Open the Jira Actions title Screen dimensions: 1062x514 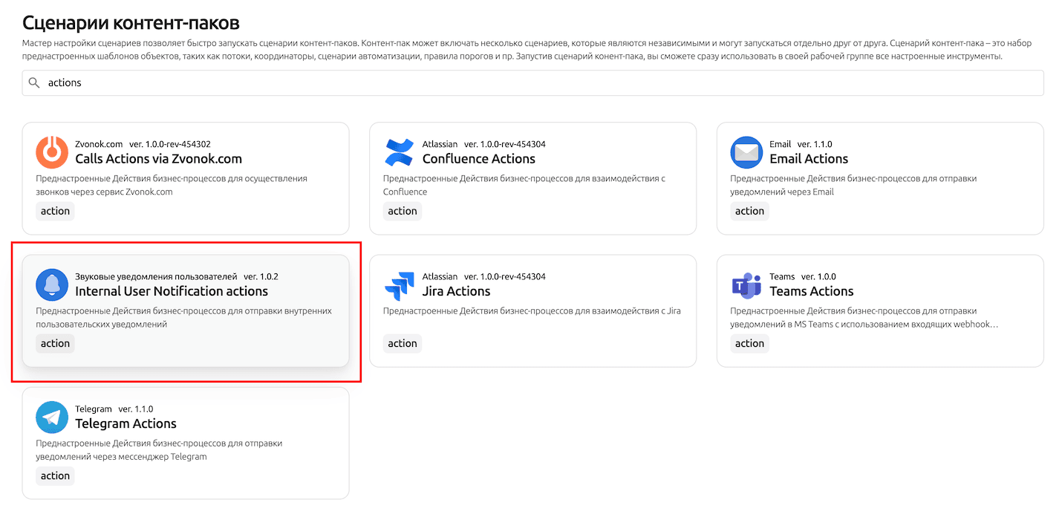(x=456, y=291)
